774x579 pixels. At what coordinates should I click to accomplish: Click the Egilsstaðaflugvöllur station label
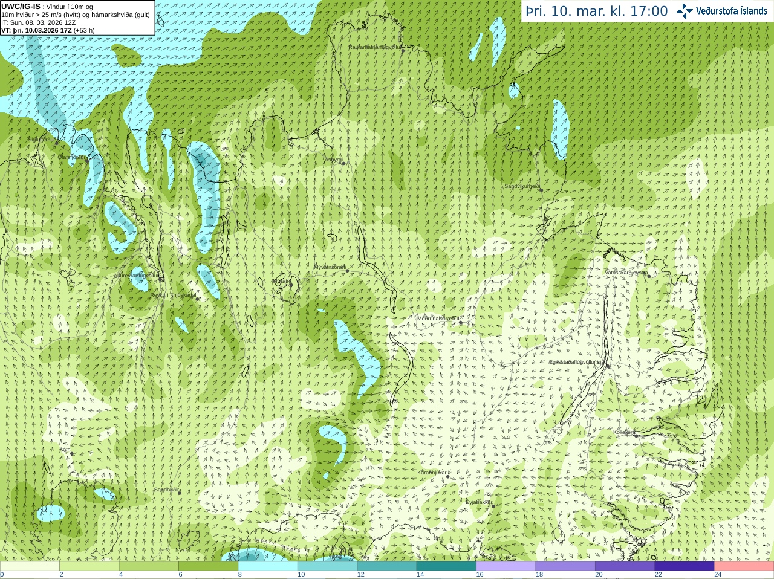click(x=577, y=361)
